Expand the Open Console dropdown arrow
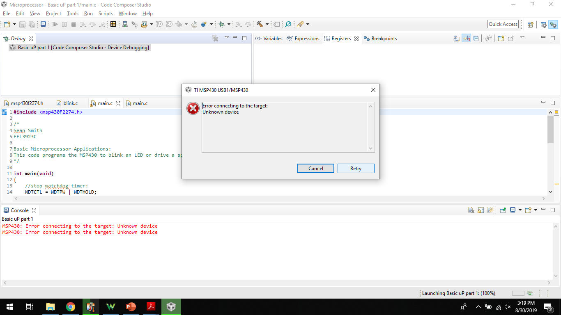The image size is (561, 315). (x=536, y=210)
